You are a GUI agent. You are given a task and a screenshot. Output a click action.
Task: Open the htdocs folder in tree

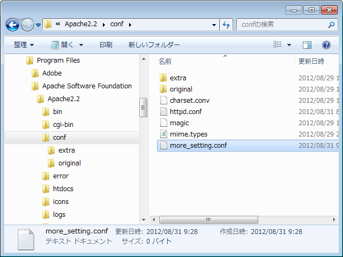(63, 189)
